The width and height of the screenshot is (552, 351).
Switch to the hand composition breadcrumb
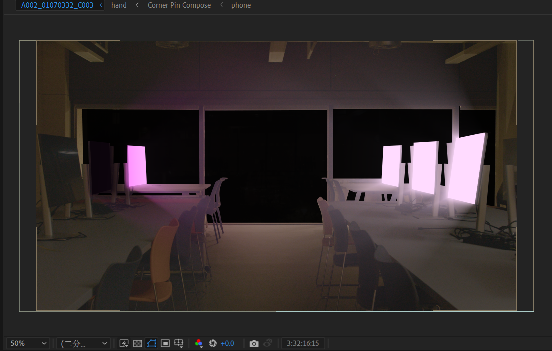click(119, 5)
